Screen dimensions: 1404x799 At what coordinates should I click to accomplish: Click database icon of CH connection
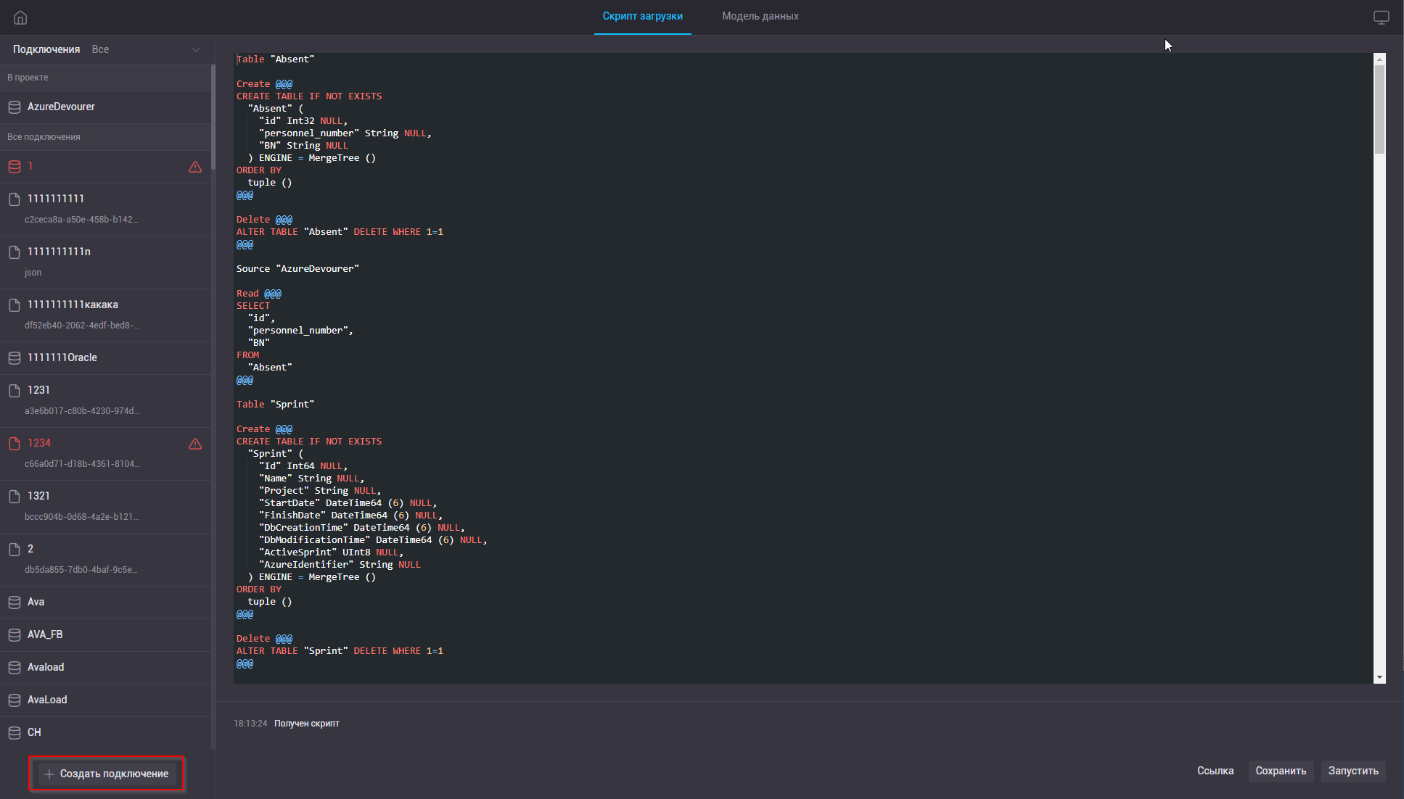15,733
